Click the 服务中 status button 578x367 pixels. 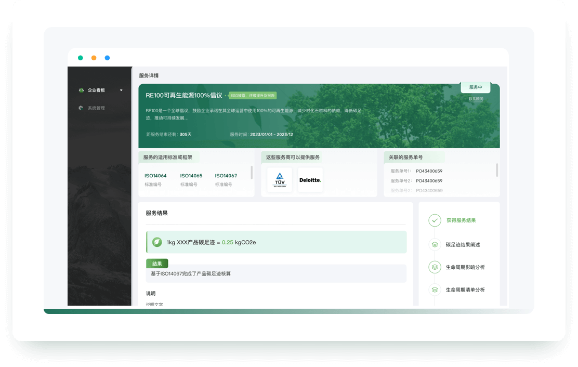point(476,87)
